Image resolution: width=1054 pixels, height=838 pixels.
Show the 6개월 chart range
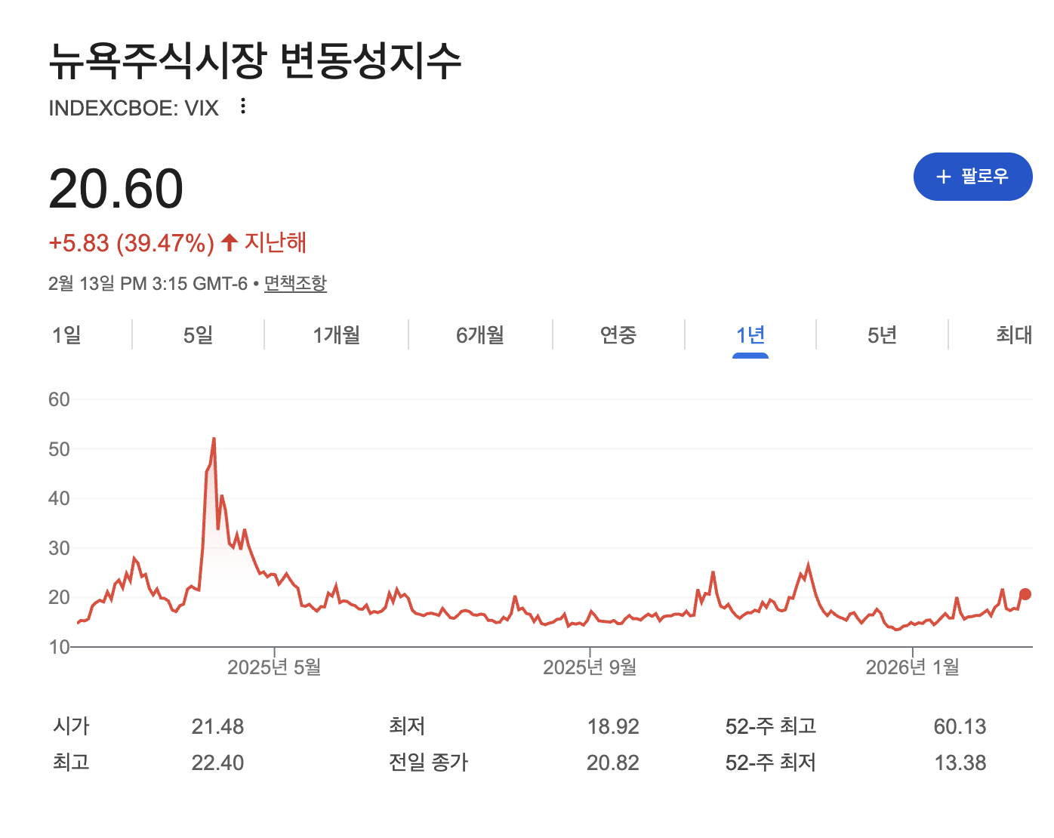[x=480, y=334]
